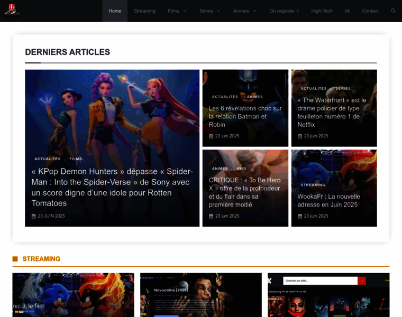Go to the High-Tech menu item
The height and width of the screenshot is (317, 402).
(x=322, y=11)
